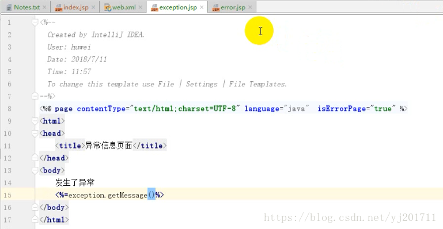The image size is (443, 229).
Task: Click the highlighted parentheses after getMessage
Action: [151, 195]
